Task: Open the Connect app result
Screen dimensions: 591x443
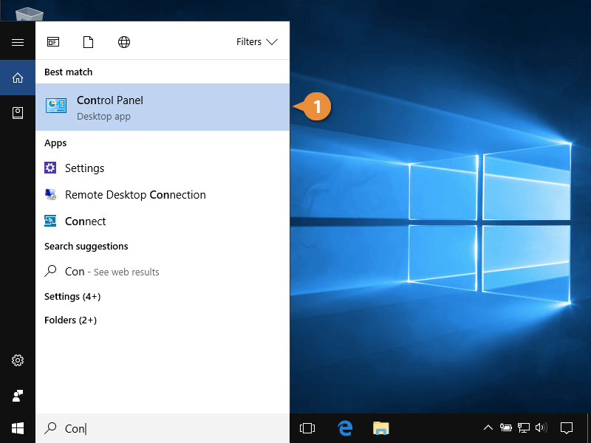Action: (85, 221)
